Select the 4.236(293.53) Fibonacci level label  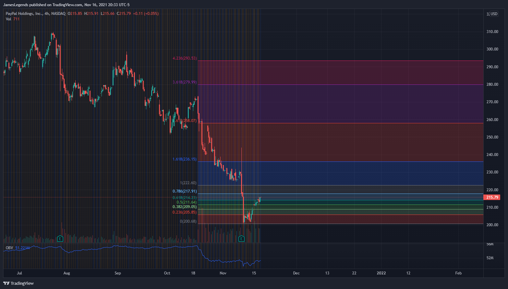tap(185, 58)
